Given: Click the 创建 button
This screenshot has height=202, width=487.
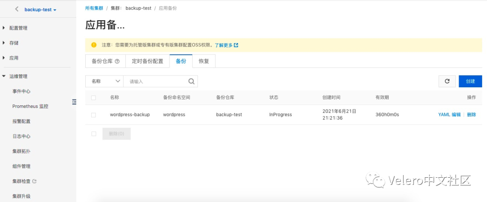Looking at the screenshot, I should point(470,81).
